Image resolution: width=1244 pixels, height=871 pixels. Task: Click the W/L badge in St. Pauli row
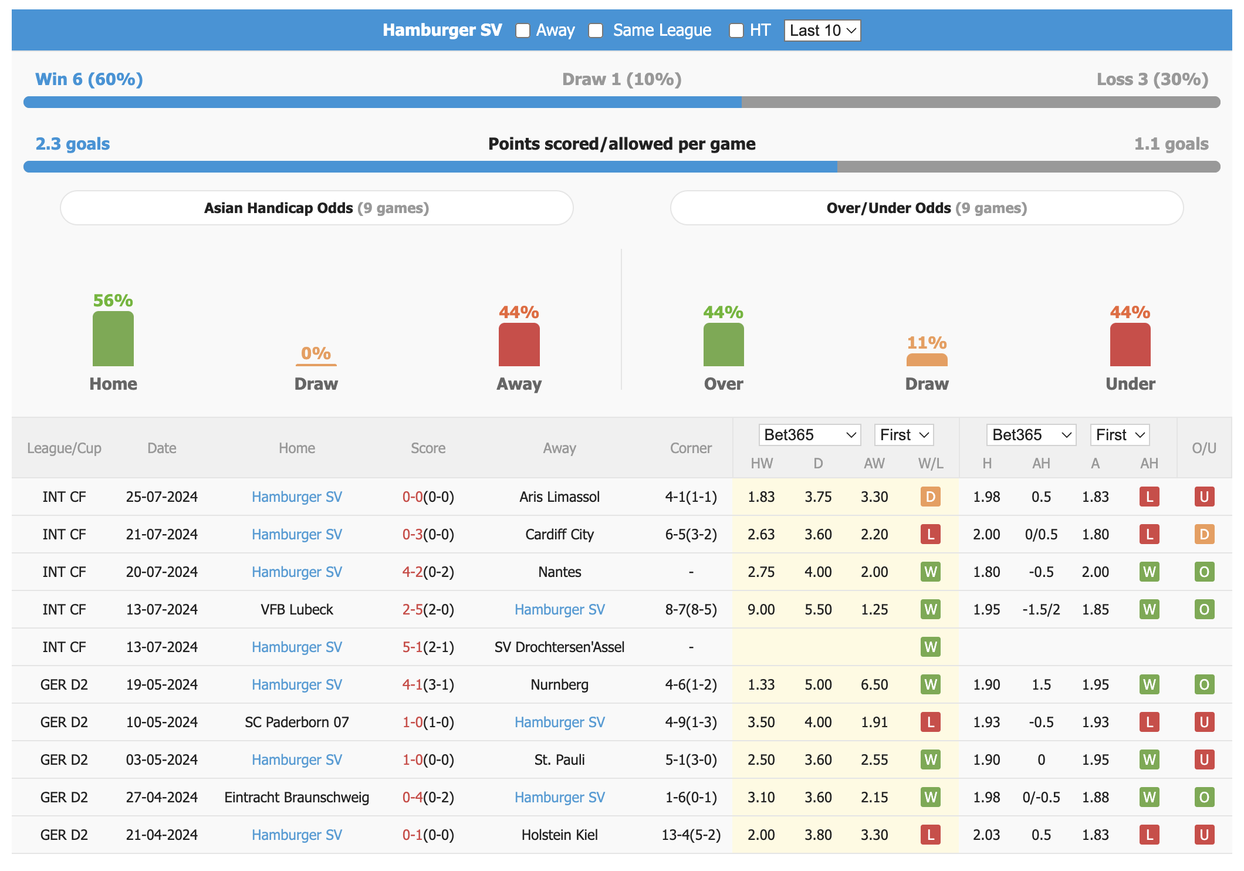931,759
